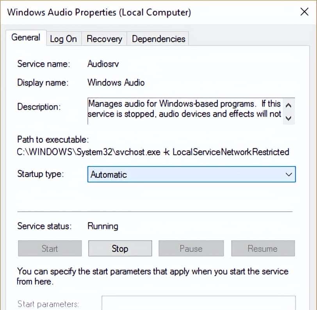Click the Running service status text
This screenshot has width=317, height=310.
[x=103, y=226]
